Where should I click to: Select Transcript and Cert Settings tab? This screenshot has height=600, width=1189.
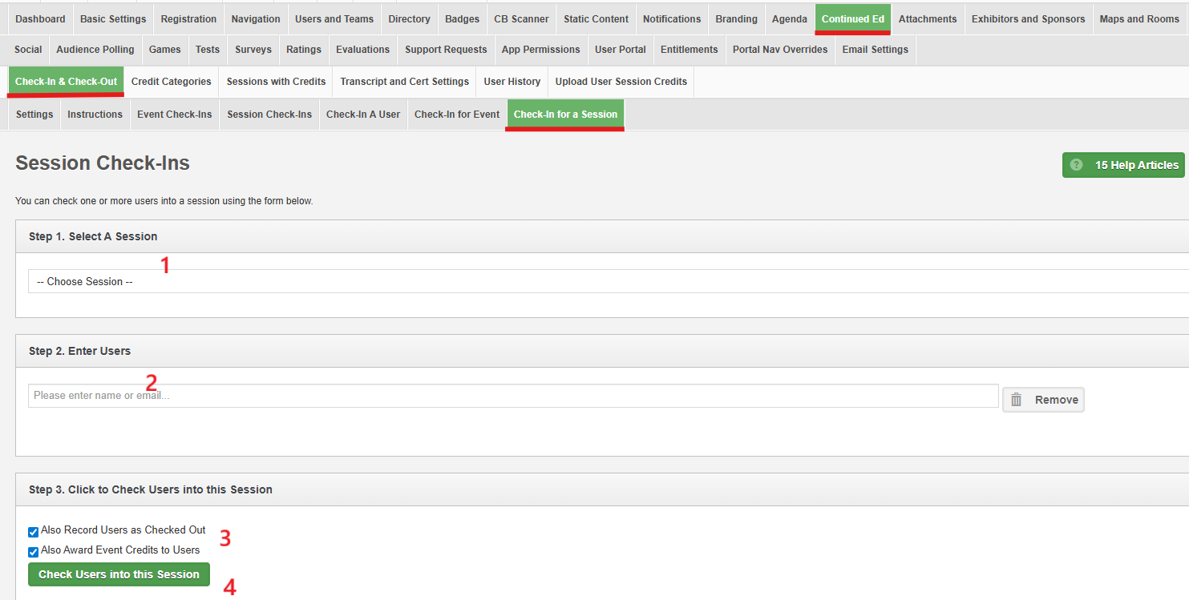pyautogui.click(x=404, y=82)
